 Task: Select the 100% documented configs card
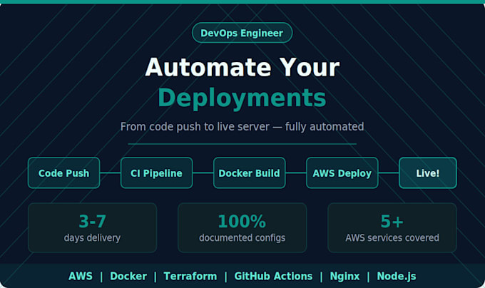tap(242, 227)
